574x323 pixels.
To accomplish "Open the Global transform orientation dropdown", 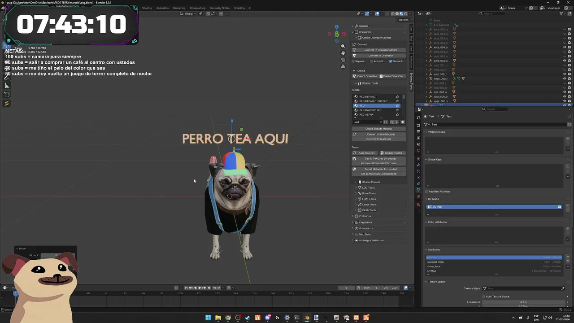I will tap(189, 13).
